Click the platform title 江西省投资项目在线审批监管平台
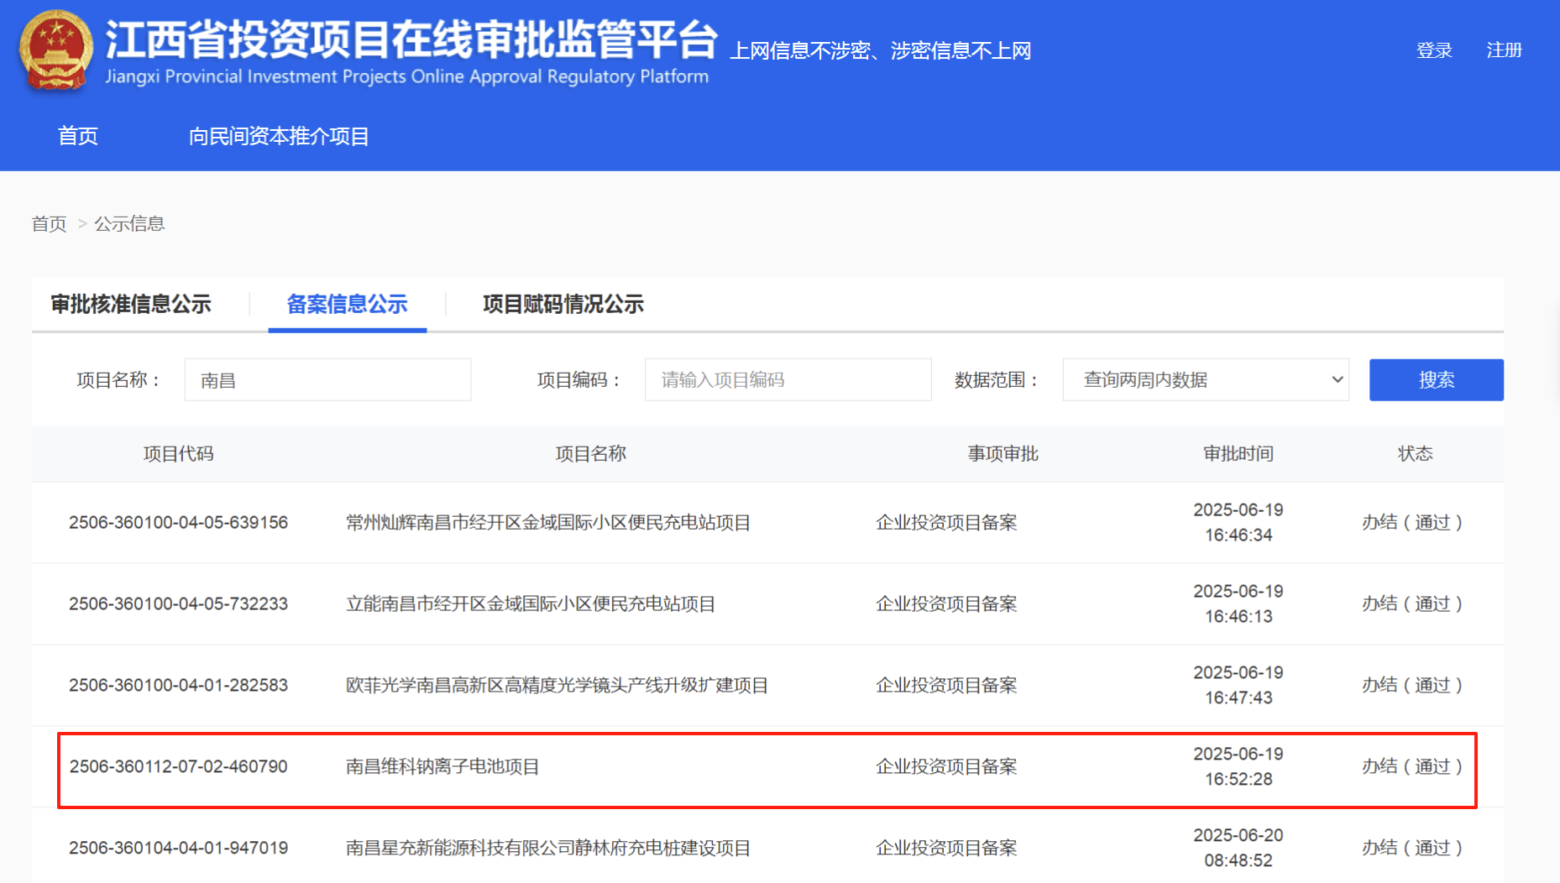The image size is (1560, 883). click(x=411, y=39)
